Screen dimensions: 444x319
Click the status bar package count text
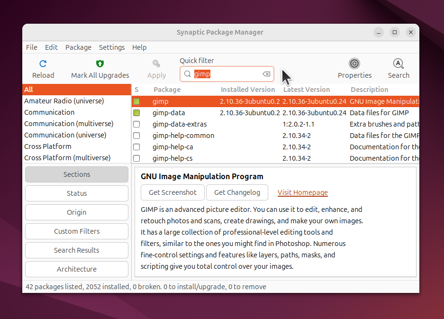click(x=146, y=287)
